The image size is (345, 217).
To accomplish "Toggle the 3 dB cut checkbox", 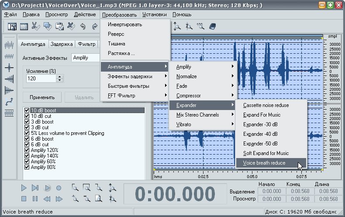I will (27, 127).
